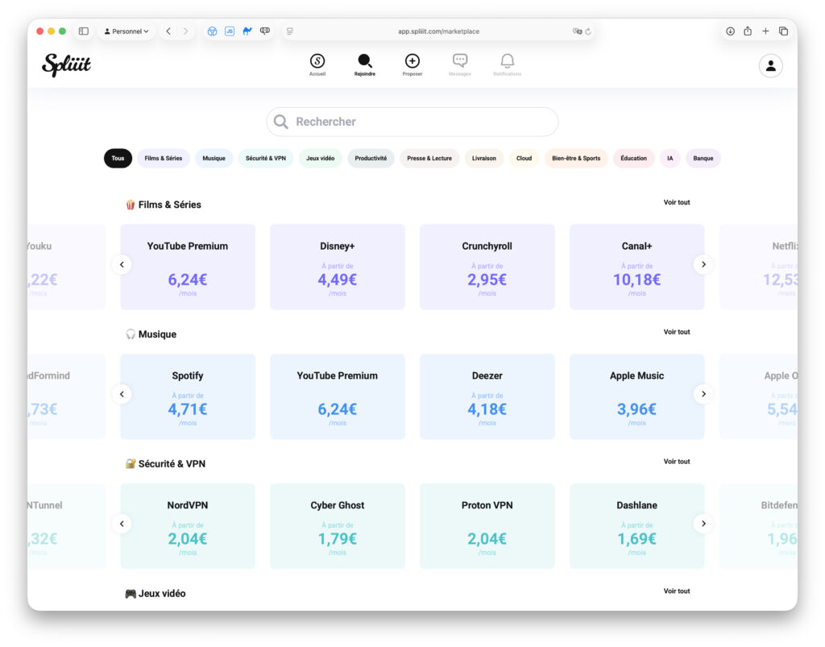Viewport: 825px width, 647px height.
Task: Go forward with Safari forward arrow
Action: click(x=186, y=31)
